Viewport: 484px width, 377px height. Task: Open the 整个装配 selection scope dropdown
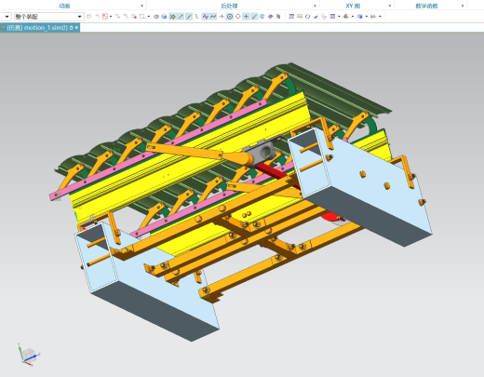click(49, 17)
